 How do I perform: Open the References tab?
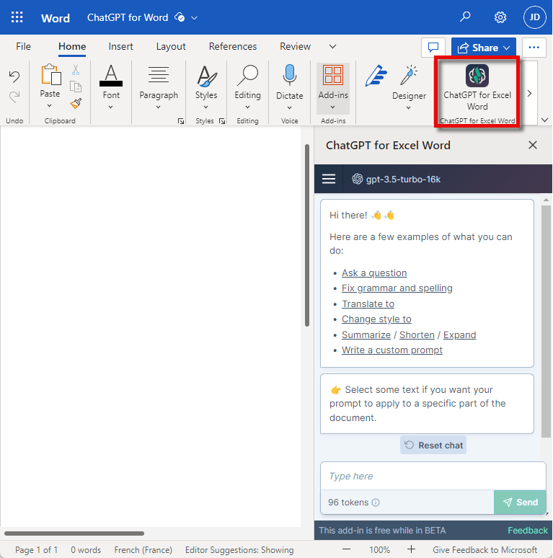[232, 46]
